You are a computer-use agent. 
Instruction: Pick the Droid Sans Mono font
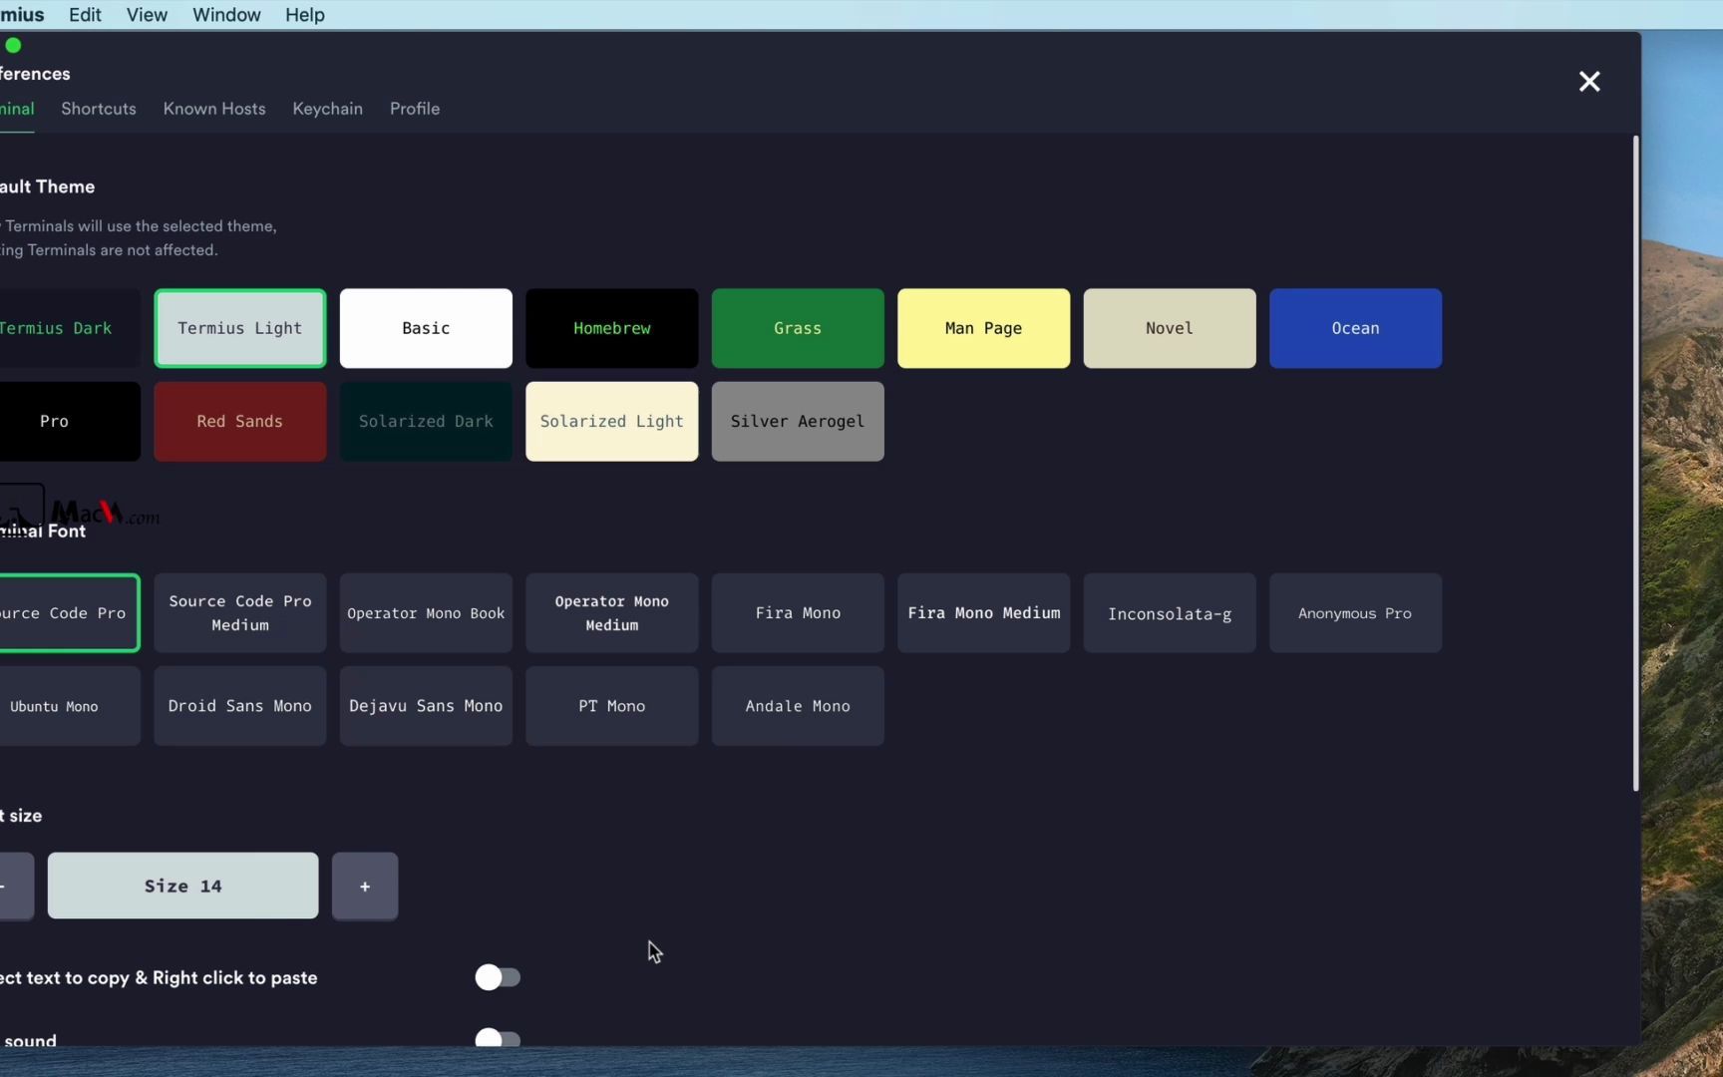click(240, 706)
